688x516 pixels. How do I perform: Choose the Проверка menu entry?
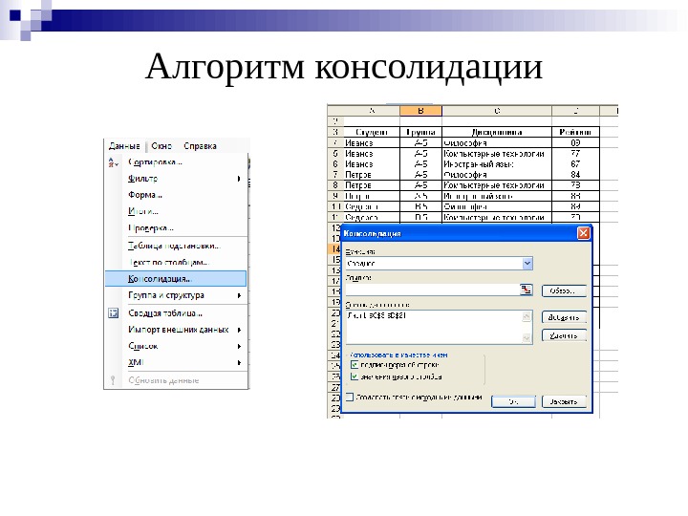(177, 228)
